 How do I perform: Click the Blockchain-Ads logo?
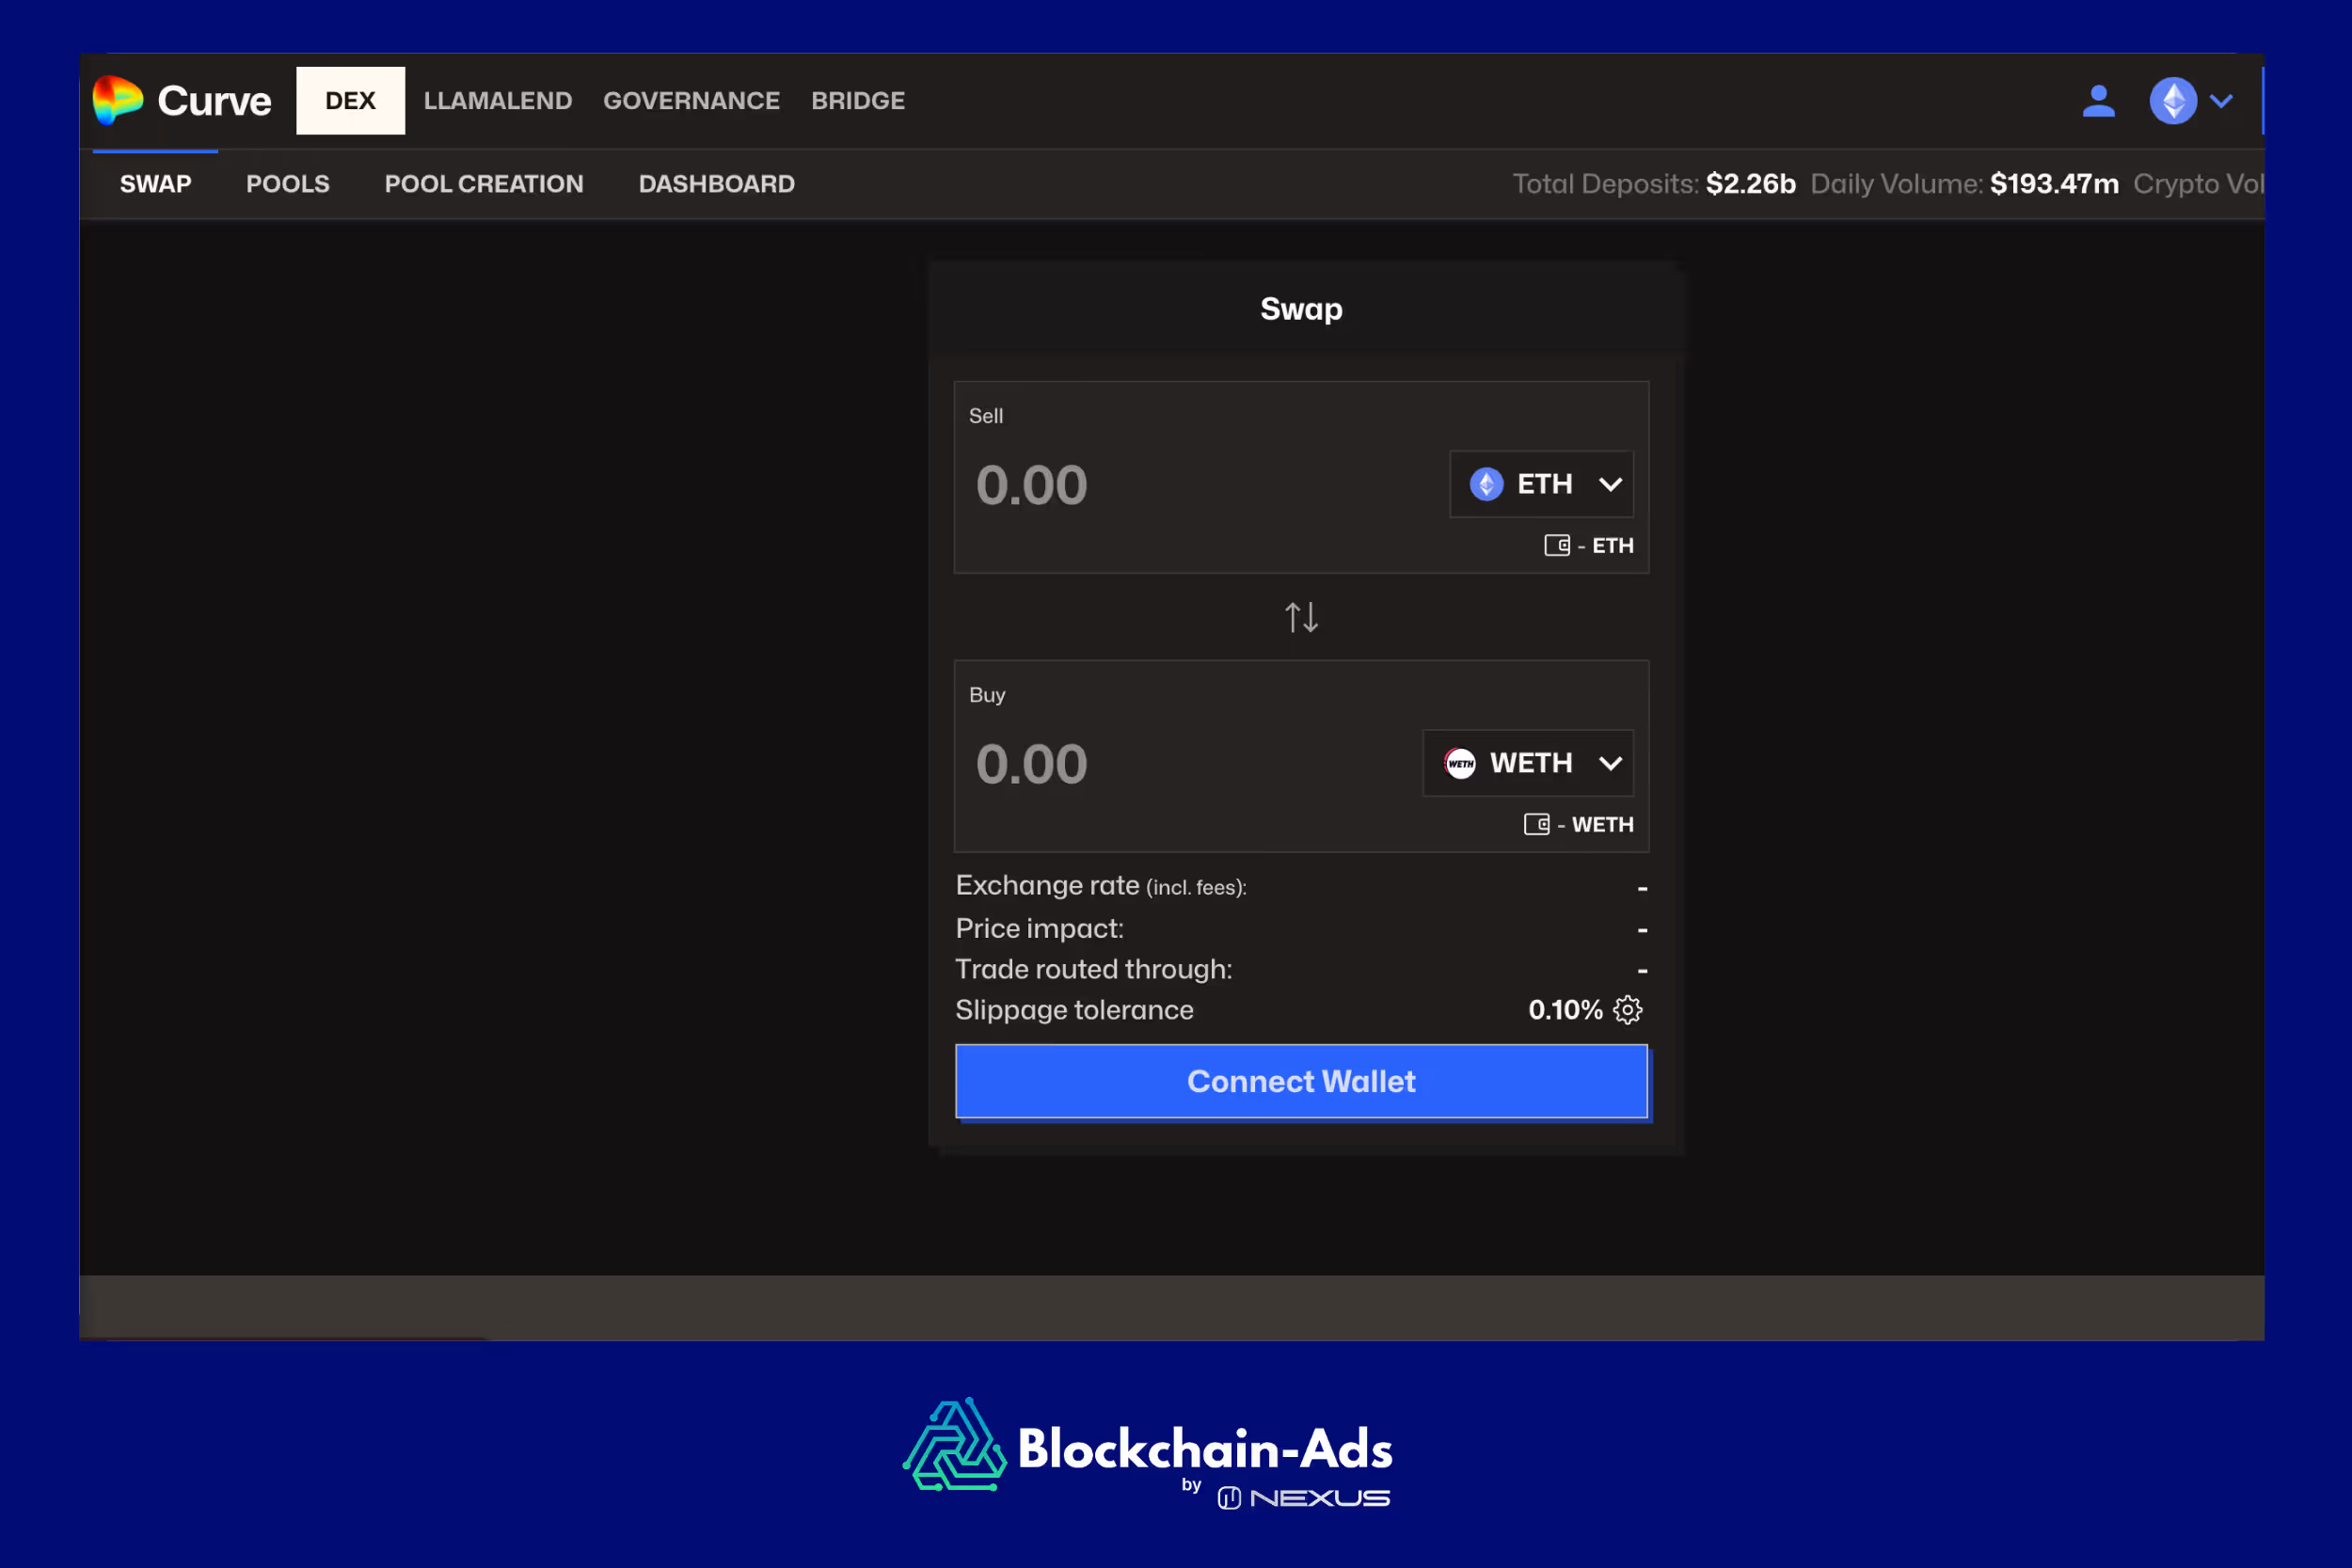pyautogui.click(x=956, y=1446)
